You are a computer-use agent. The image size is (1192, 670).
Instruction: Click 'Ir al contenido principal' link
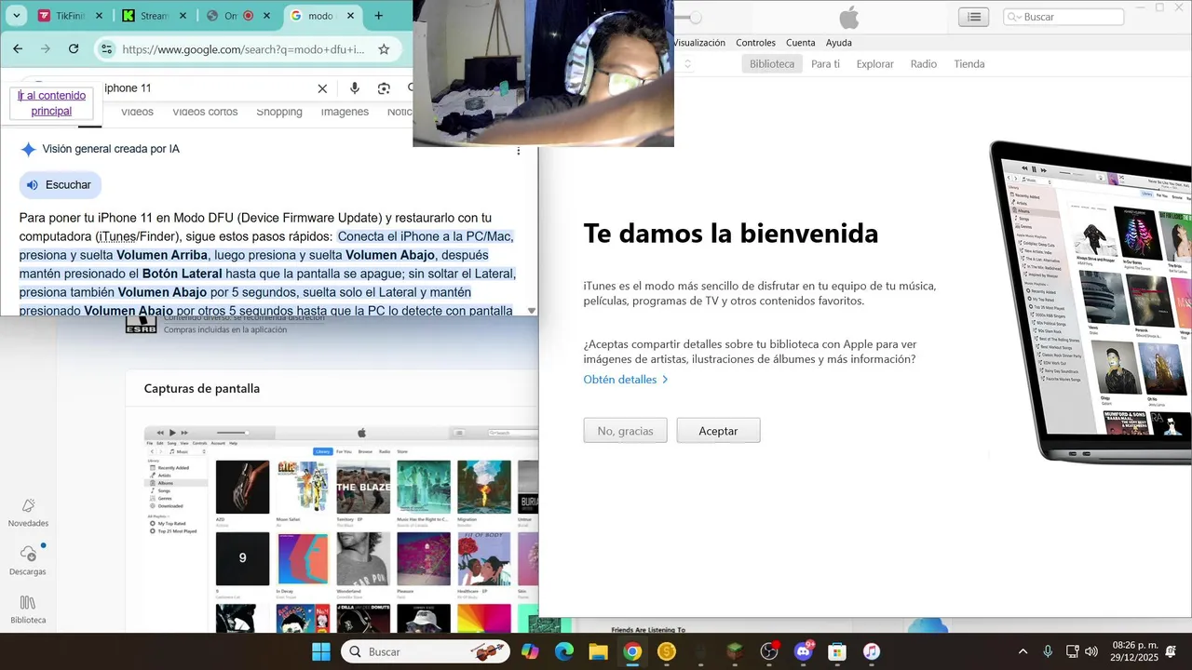pyautogui.click(x=51, y=103)
